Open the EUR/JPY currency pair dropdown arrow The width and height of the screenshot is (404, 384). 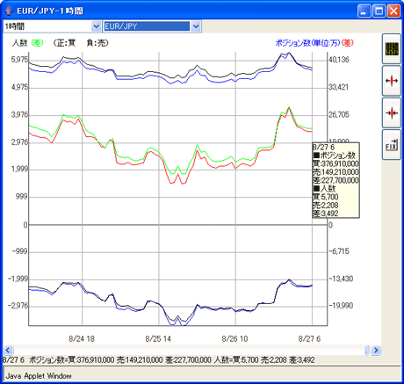point(196,26)
